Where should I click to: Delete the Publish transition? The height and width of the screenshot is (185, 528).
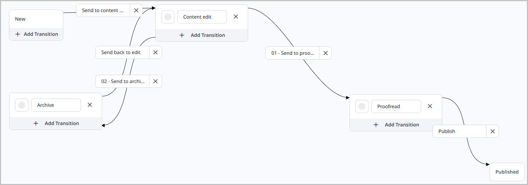(492, 131)
